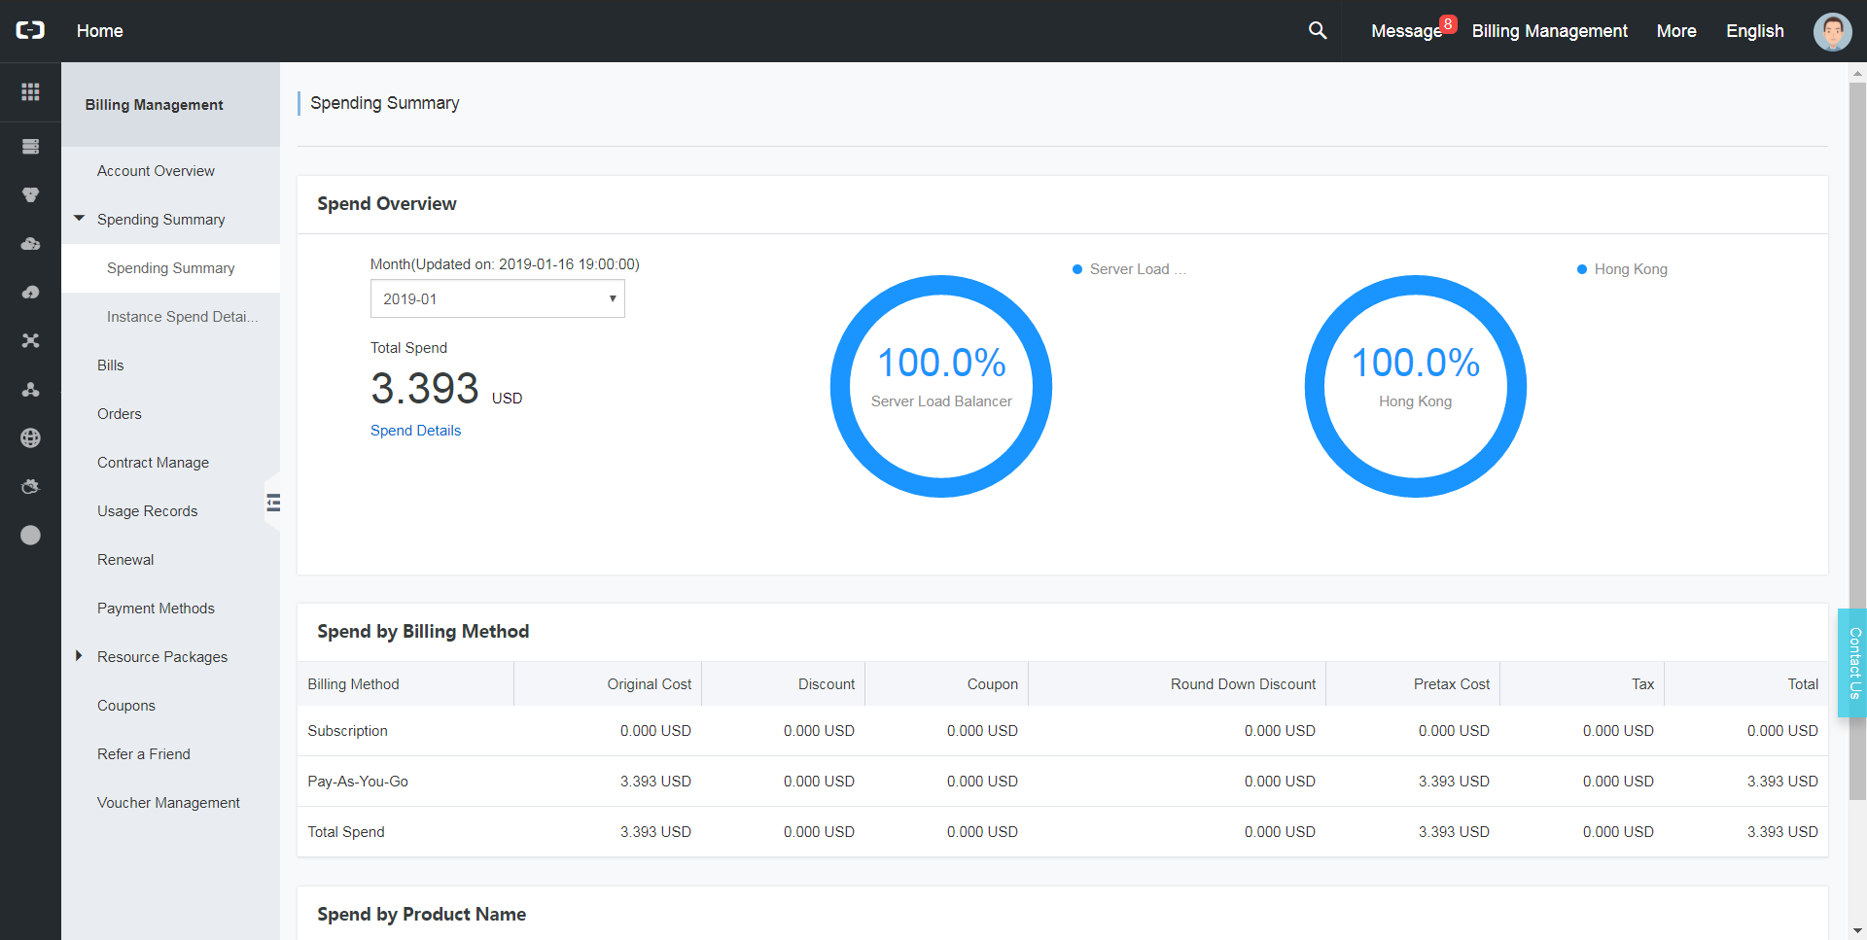Open Bills in the sidebar
This screenshot has height=940, width=1867.
point(111,366)
